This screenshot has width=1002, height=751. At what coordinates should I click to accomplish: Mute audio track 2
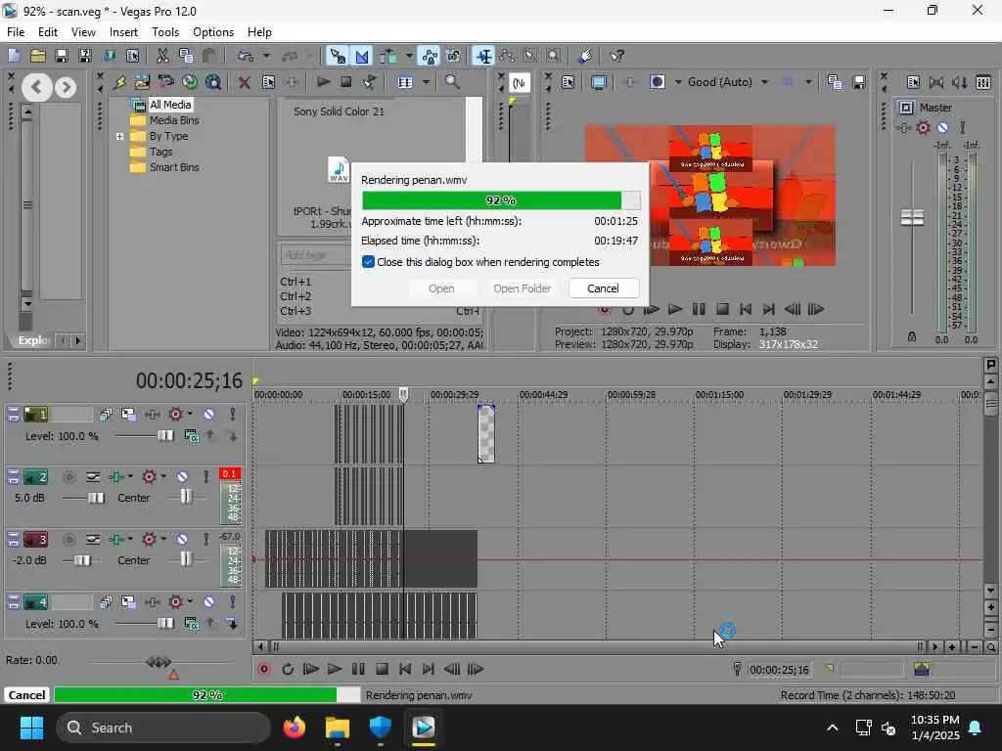pos(183,476)
